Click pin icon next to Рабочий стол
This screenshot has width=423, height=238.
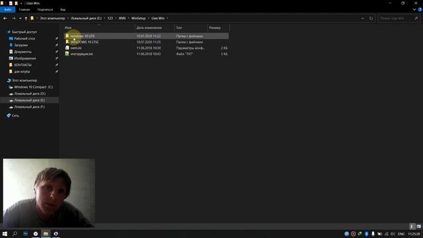57,38
